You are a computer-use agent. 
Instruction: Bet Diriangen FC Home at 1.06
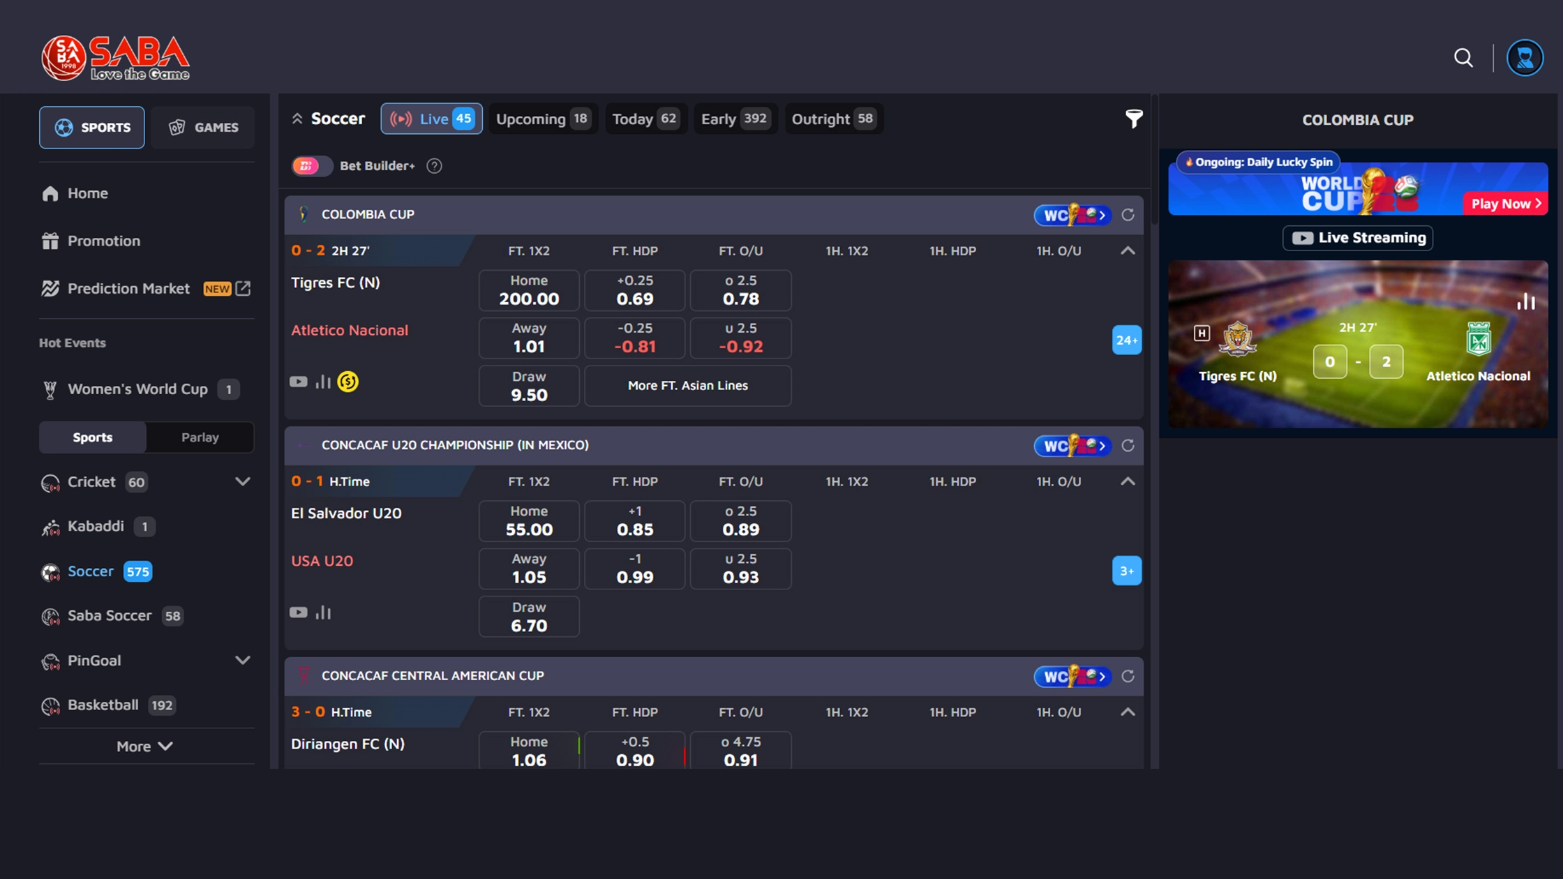[529, 751]
